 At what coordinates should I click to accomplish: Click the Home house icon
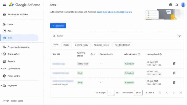click(x=4, y=24)
